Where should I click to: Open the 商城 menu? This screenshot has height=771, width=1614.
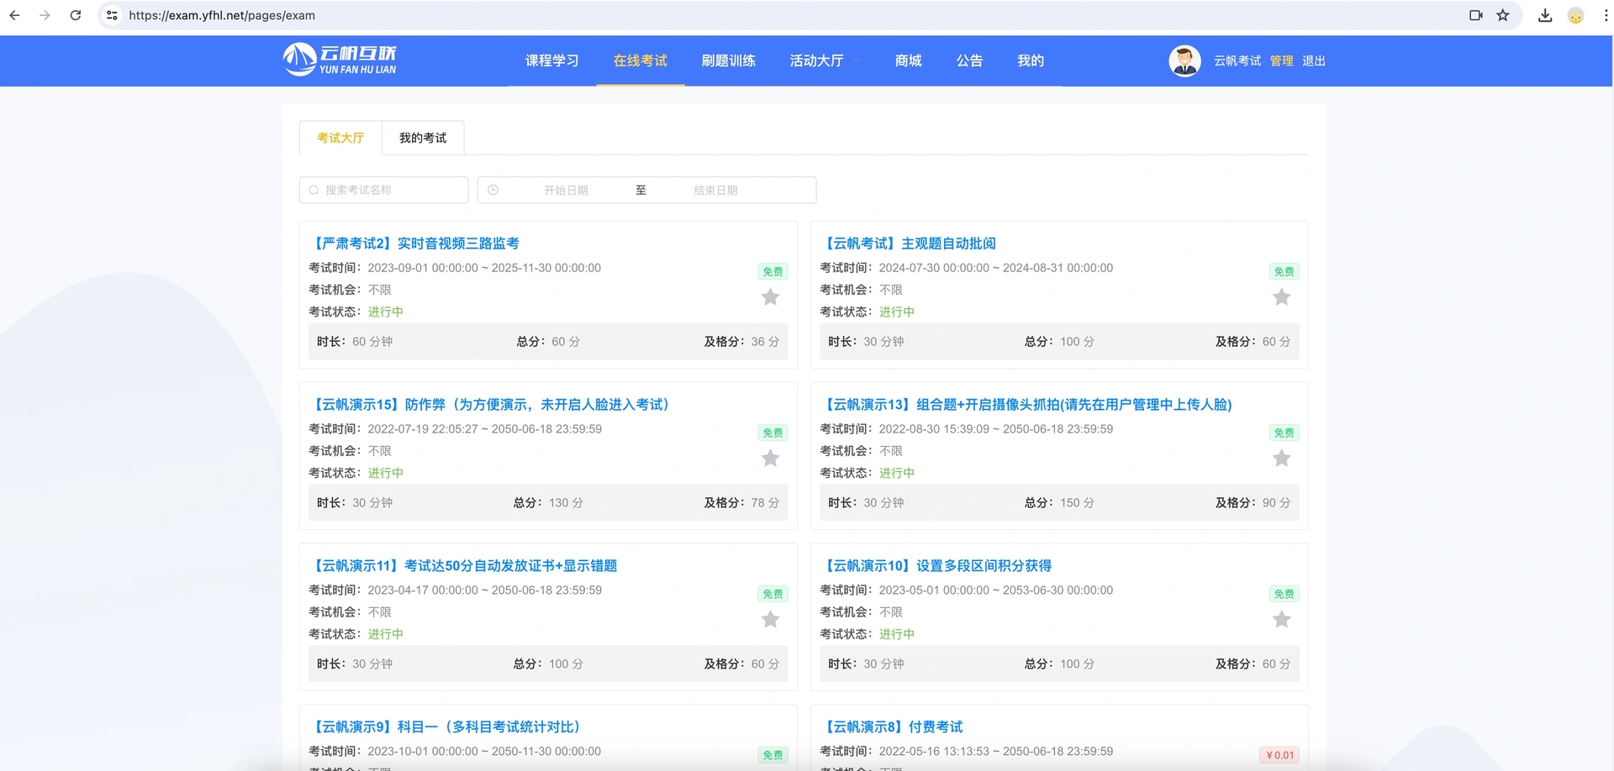[x=909, y=60]
